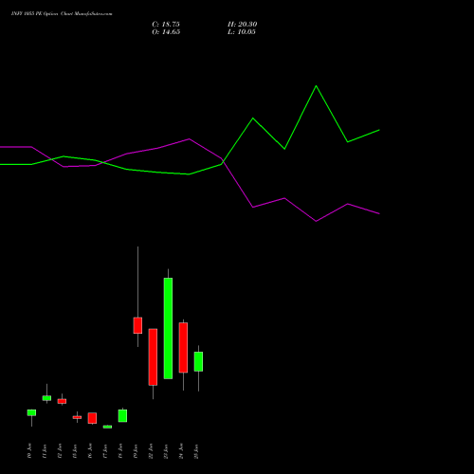474x474 pixels.
Task: Select the long red candle for 22 Jan
Action: [x=153, y=357]
